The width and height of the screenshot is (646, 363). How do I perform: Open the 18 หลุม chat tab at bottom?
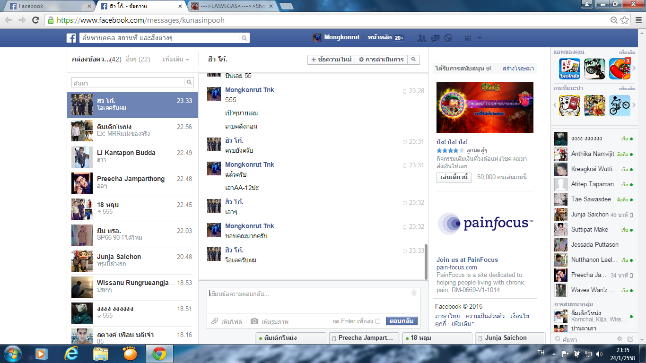437,338
